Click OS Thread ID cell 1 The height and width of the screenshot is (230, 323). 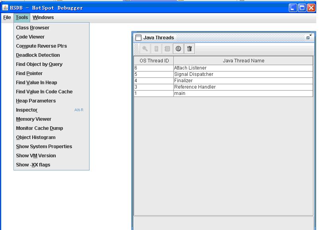(x=154, y=93)
